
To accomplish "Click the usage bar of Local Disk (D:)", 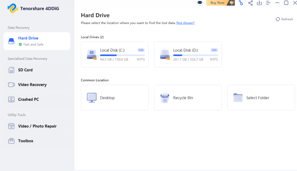I will pyautogui.click(x=195, y=55).
